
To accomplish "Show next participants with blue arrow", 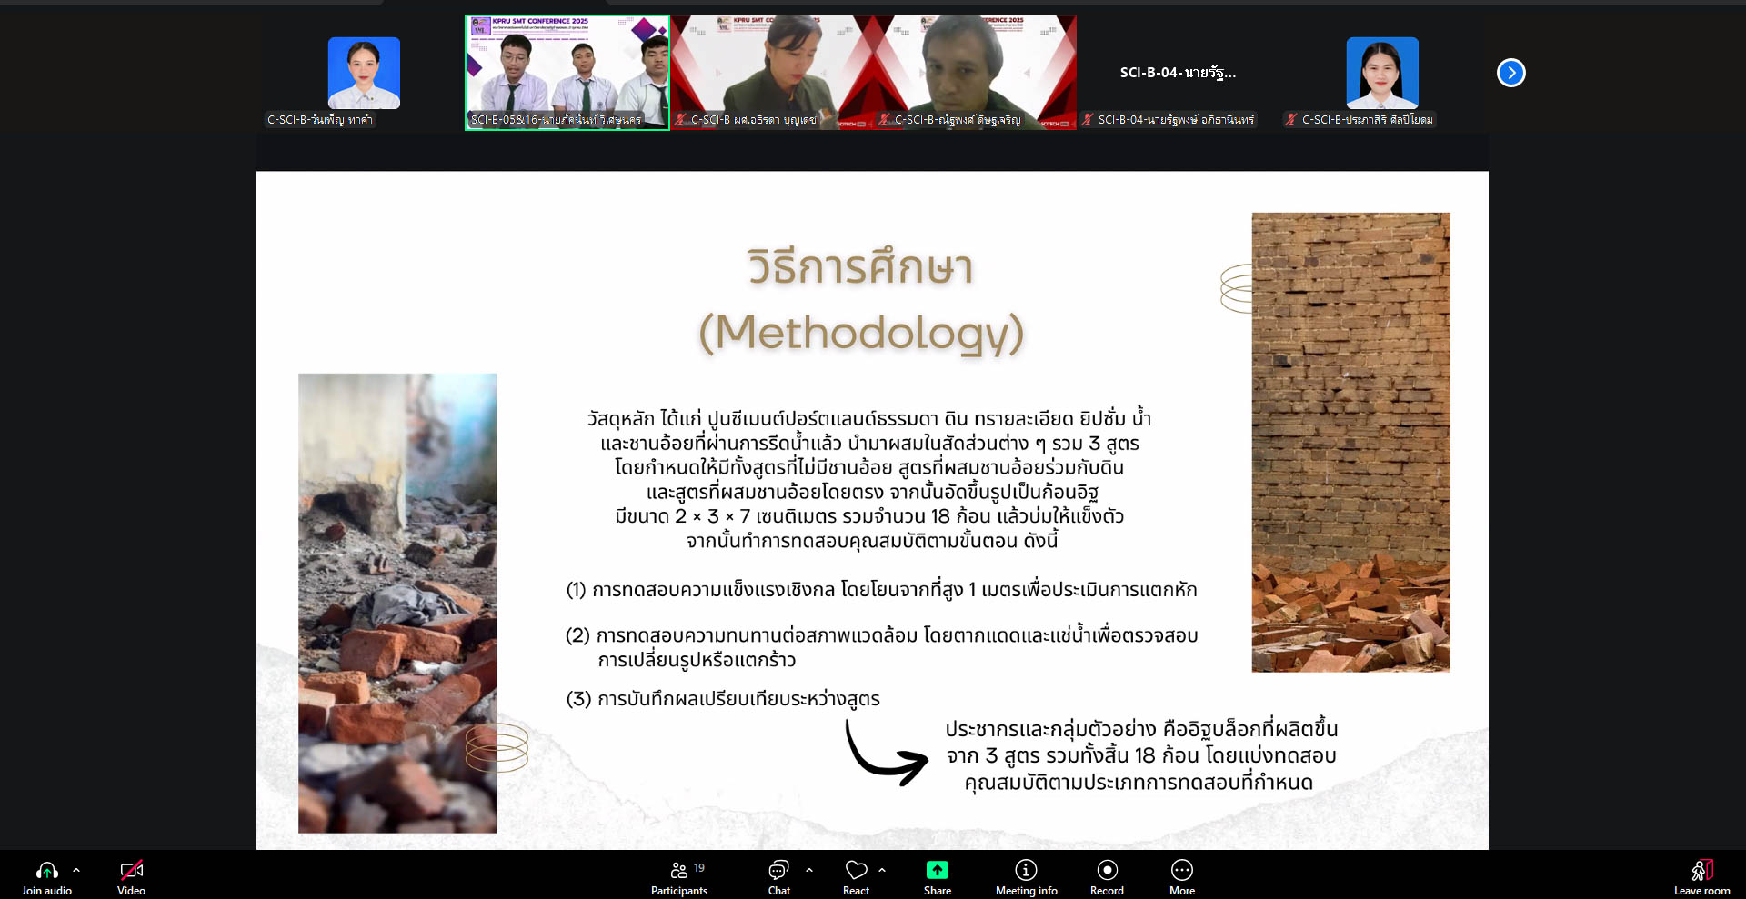I will (1510, 73).
